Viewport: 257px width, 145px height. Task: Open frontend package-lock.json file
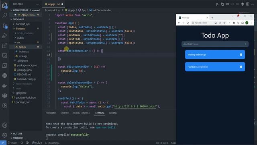tap(27, 65)
